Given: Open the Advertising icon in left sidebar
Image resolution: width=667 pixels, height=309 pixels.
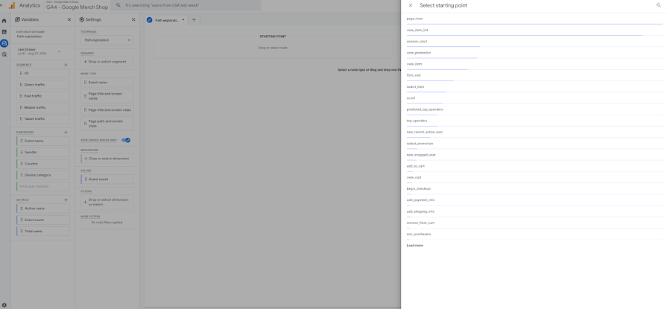Looking at the screenshot, I should [4, 54].
